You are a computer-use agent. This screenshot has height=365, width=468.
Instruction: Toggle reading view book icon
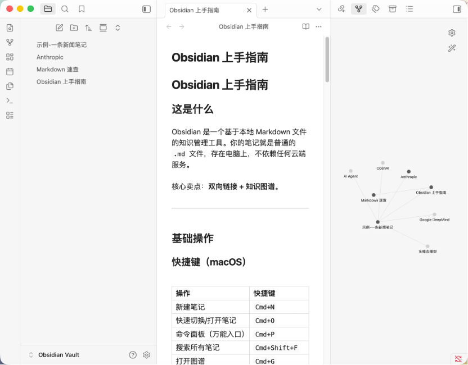305,27
